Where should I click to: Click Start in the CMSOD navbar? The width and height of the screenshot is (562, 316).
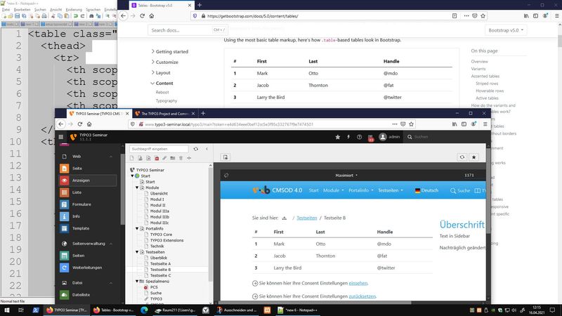[x=313, y=190]
